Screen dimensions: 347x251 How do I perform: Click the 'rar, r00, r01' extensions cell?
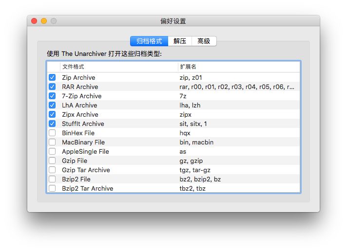click(x=237, y=87)
